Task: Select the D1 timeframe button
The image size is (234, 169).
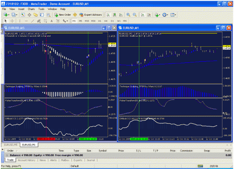Action: click(x=112, y=21)
